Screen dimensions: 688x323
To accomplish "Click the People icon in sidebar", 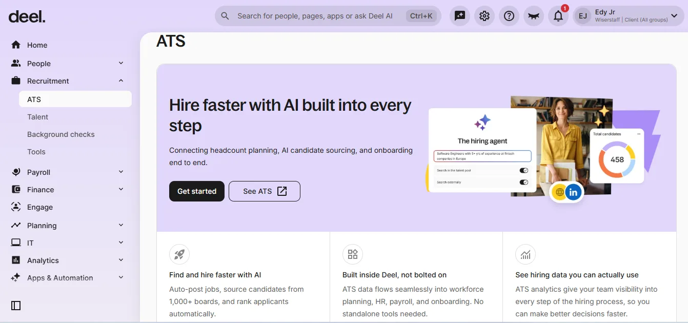I will [16, 64].
